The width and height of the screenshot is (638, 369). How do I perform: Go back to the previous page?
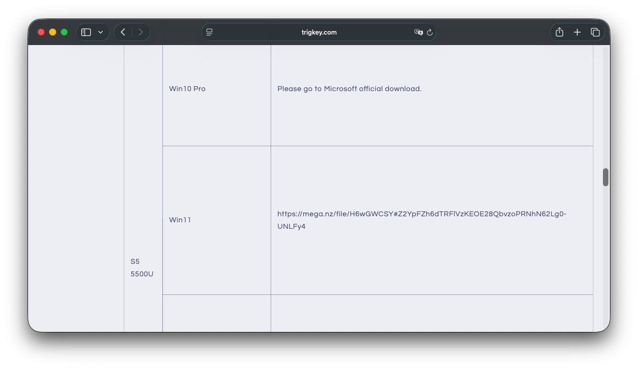point(123,32)
